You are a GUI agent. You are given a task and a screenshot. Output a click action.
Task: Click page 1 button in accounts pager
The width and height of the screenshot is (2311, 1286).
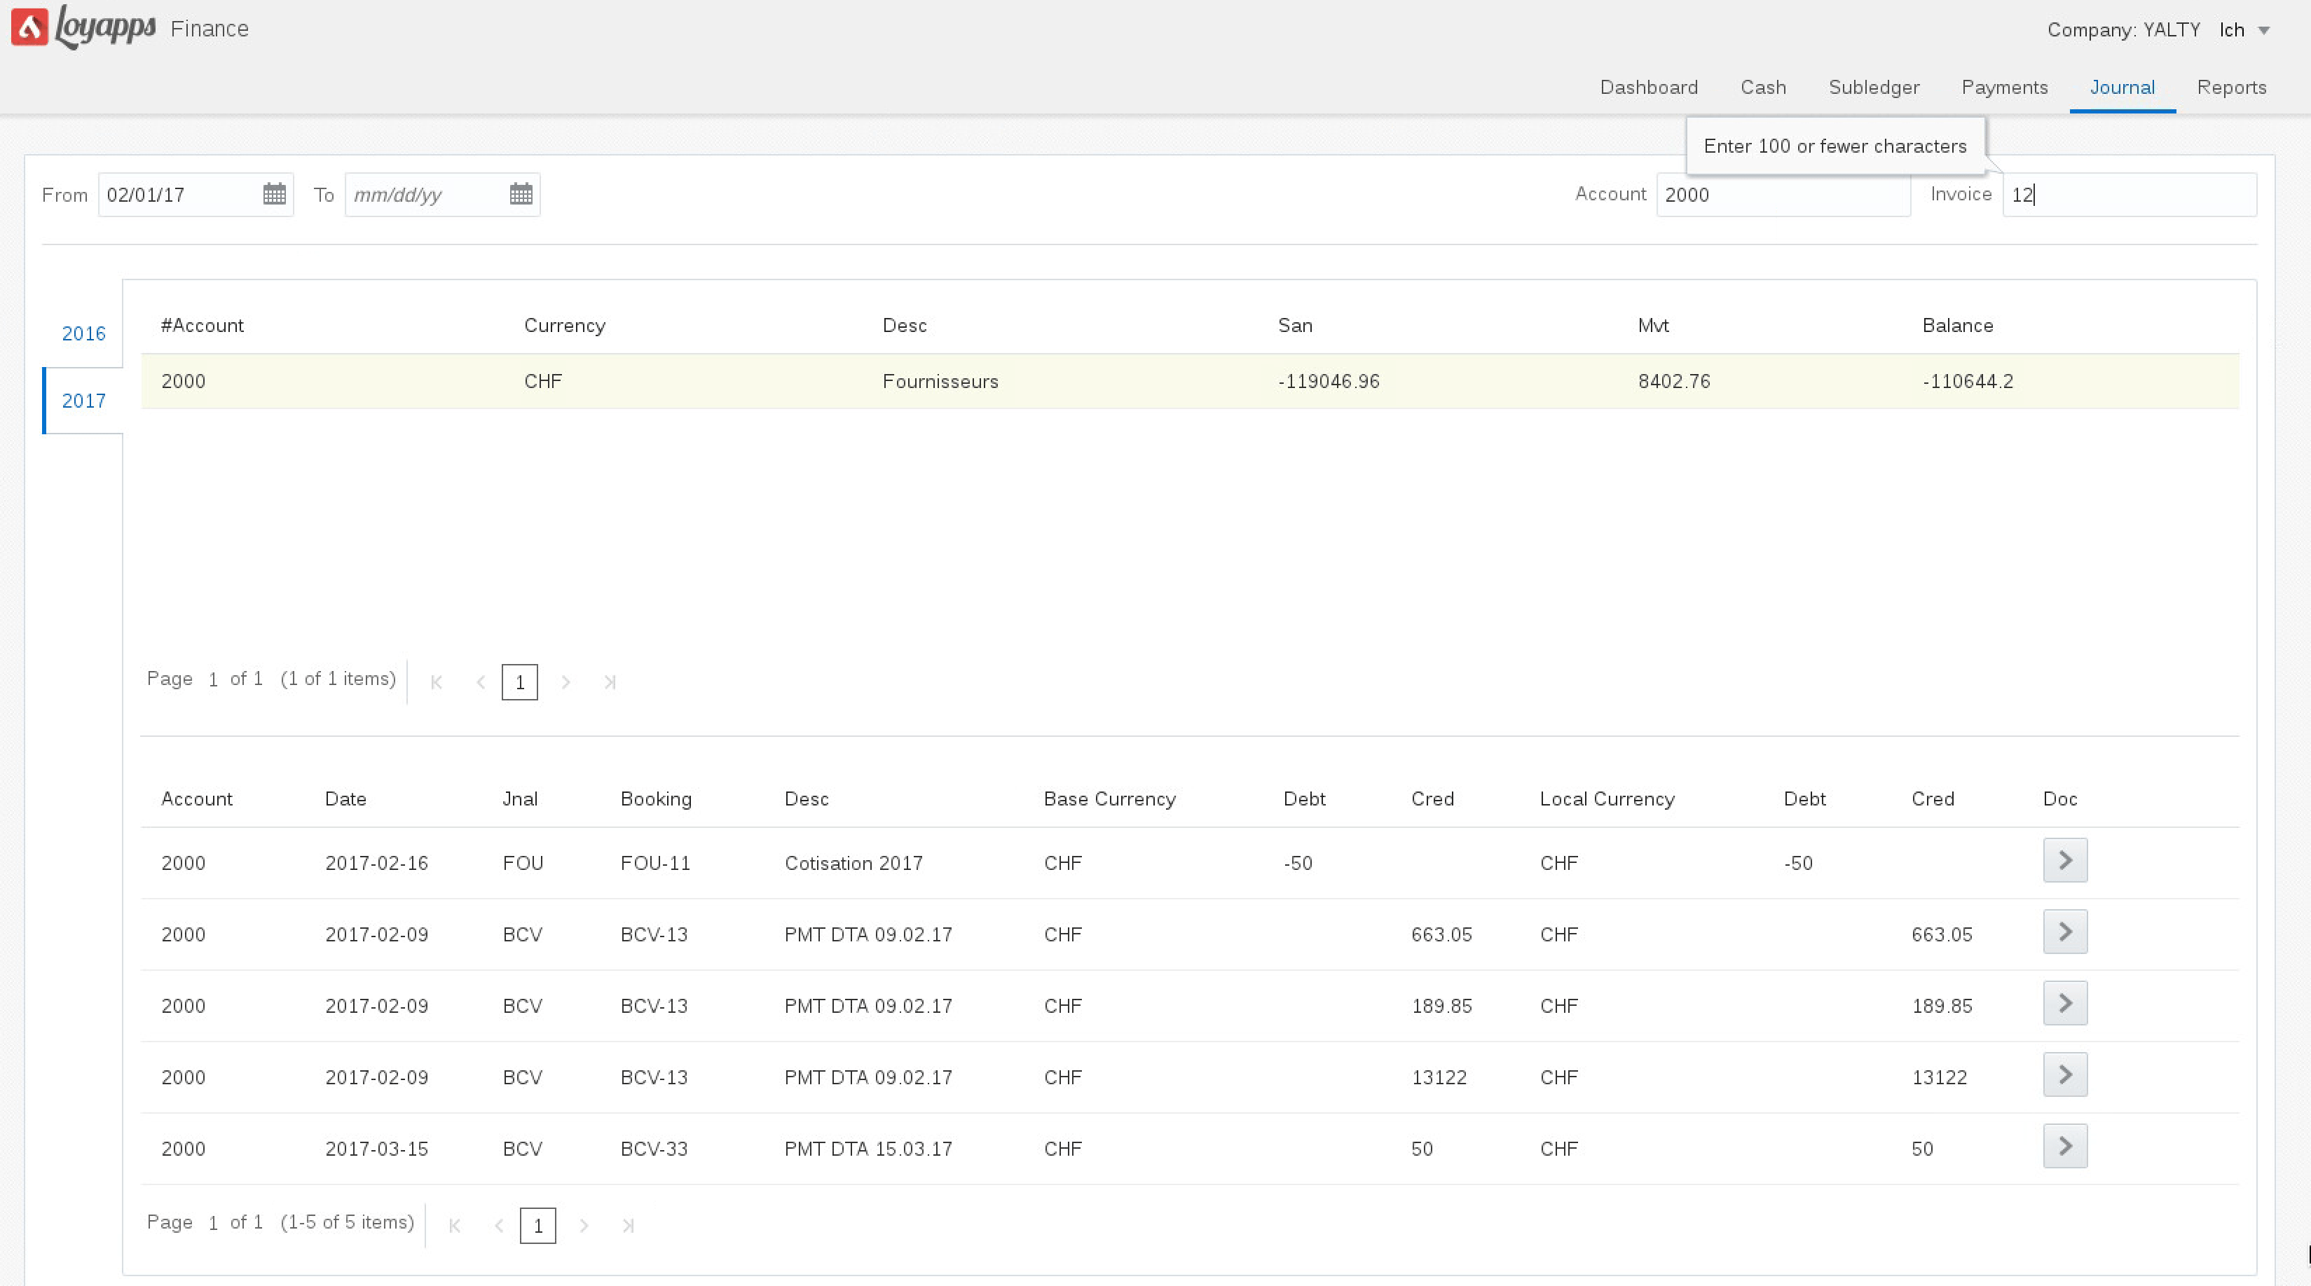(519, 682)
